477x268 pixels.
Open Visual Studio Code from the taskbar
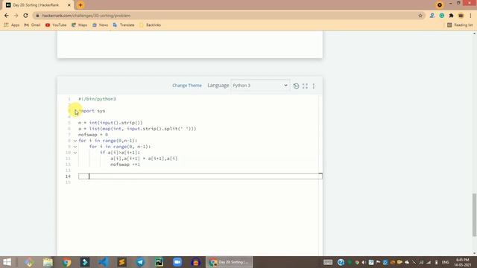pos(104,262)
